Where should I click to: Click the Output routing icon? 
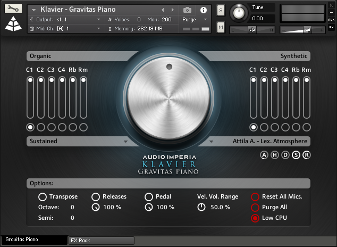32,20
